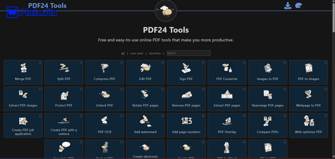Open the Unlock PDF tool
The image size is (335, 159).
click(105, 99)
